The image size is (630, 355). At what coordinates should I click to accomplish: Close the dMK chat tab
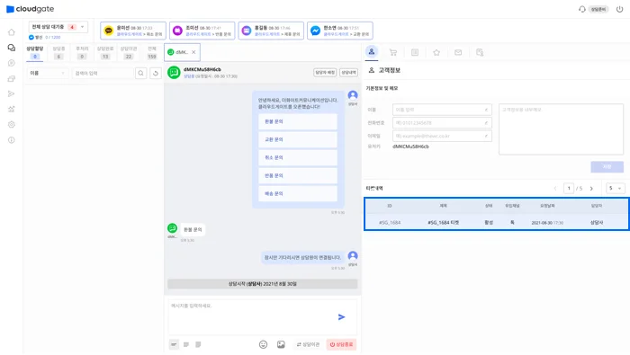point(193,52)
